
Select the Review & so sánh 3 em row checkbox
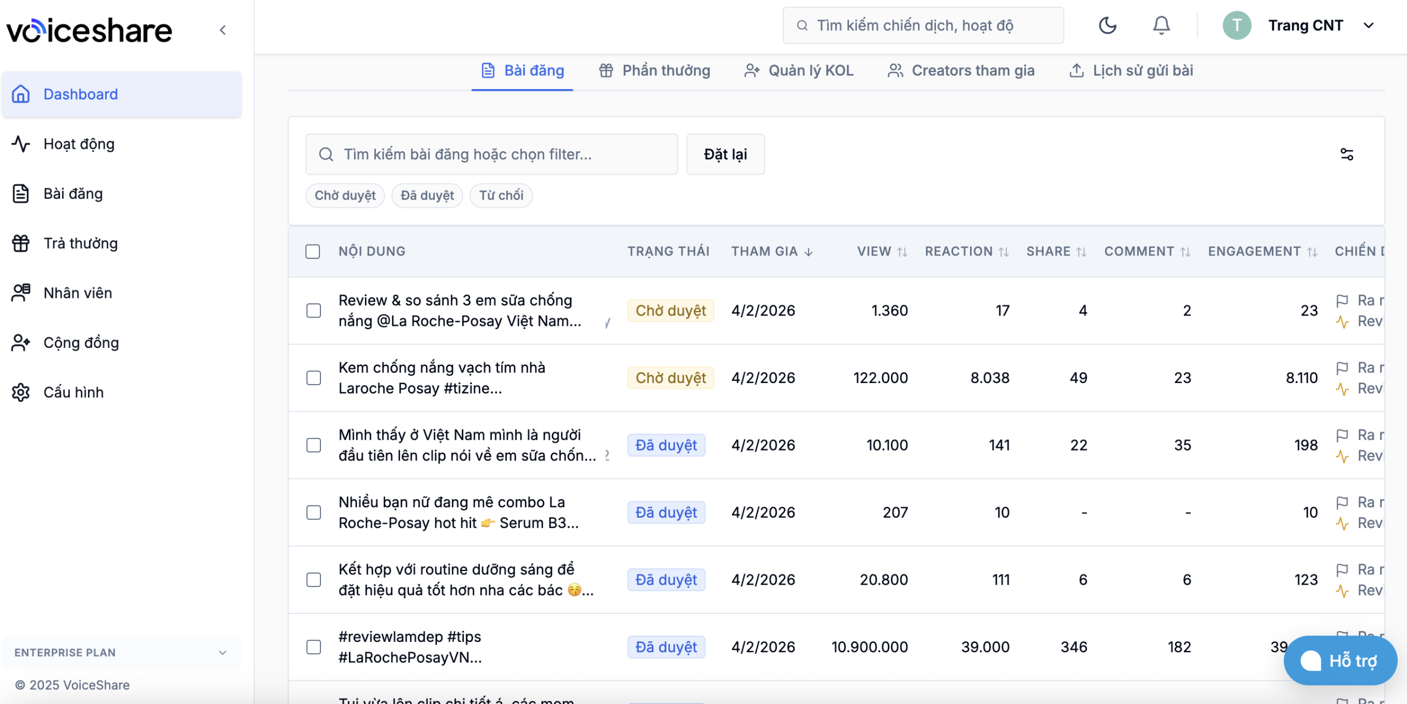[313, 311]
